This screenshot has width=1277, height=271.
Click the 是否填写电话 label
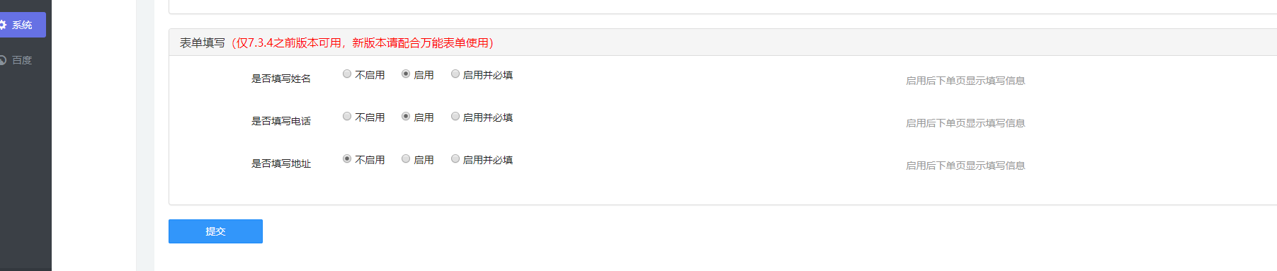(281, 121)
